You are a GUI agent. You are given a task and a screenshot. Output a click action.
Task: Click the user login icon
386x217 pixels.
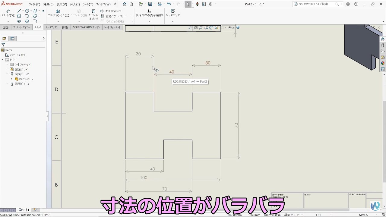coord(348,4)
